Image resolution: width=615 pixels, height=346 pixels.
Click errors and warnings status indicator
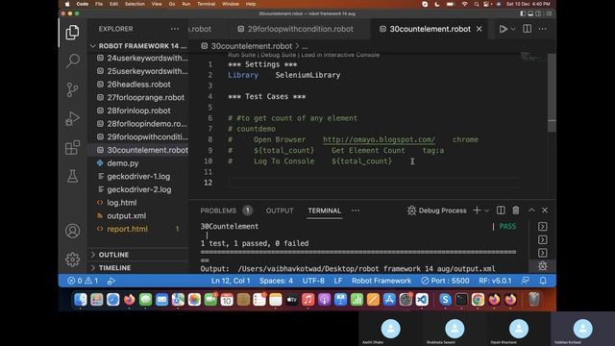click(83, 281)
